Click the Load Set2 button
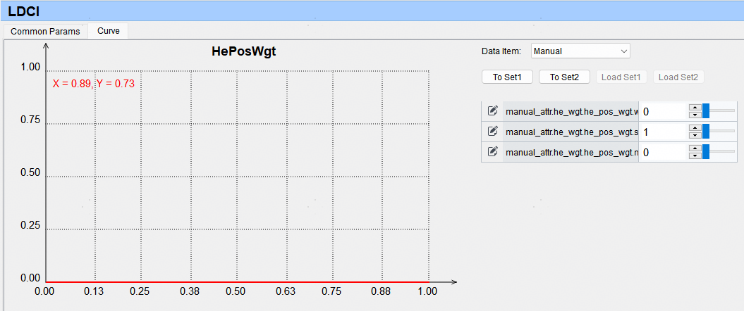This screenshot has height=311, width=744. [x=678, y=77]
